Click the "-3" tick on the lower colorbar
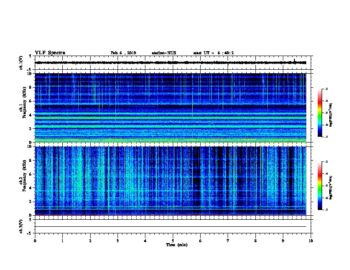This screenshot has width=350, height=270. point(326,162)
